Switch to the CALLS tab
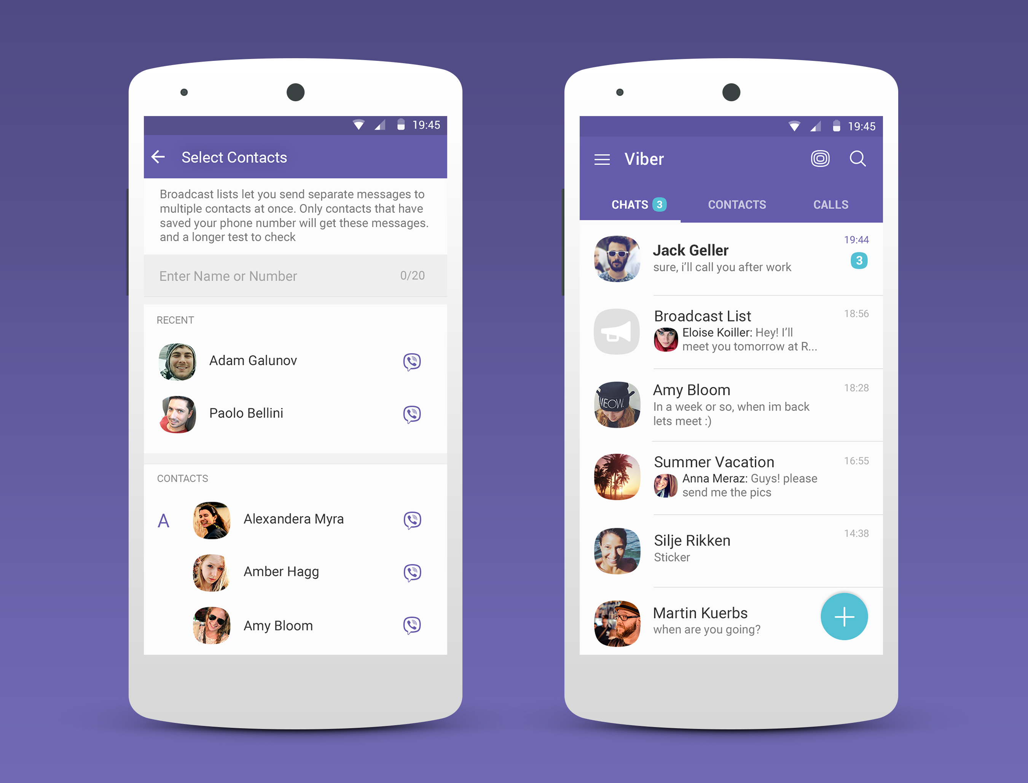 pos(830,205)
